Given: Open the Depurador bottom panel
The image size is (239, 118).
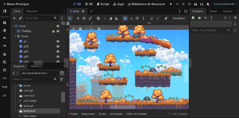Looking at the screenshot, I should click(88, 114).
